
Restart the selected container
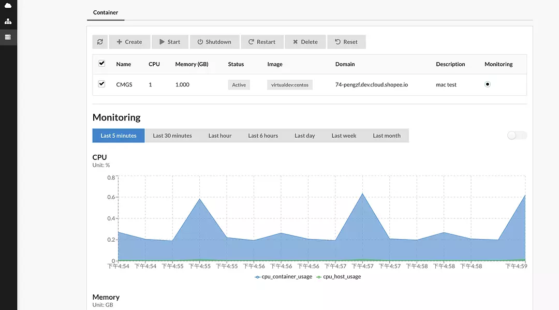(x=261, y=42)
